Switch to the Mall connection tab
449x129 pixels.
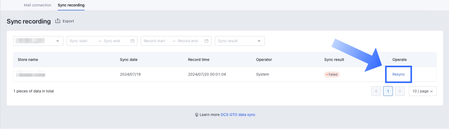(38, 5)
